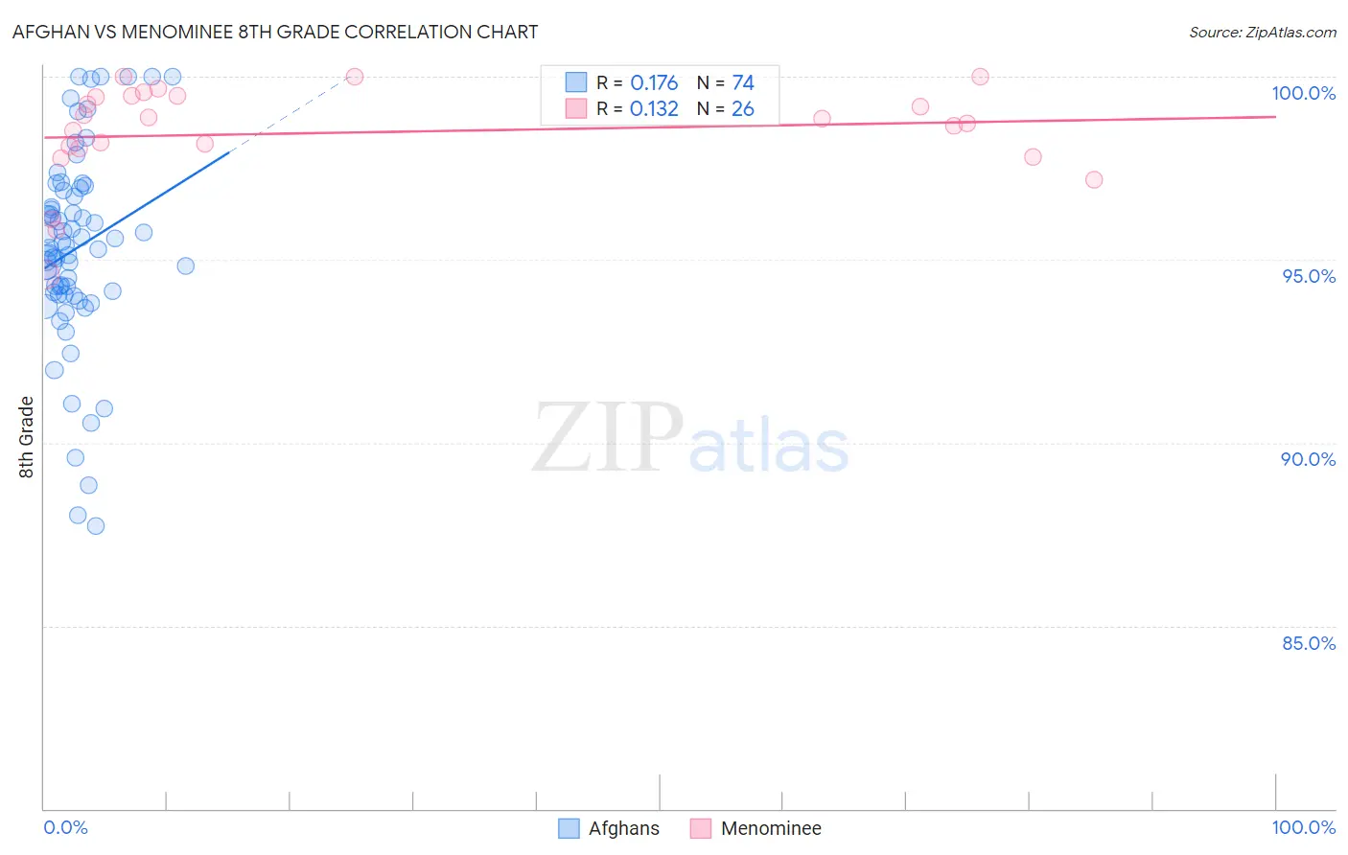Click the 90.0% y-axis label
This screenshot has height=855, width=1348.
[x=1309, y=459]
